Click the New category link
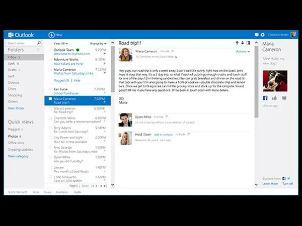The width and height of the screenshot is (302, 226). (18, 156)
